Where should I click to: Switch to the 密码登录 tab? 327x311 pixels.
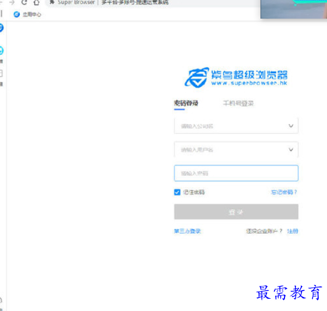coord(186,103)
